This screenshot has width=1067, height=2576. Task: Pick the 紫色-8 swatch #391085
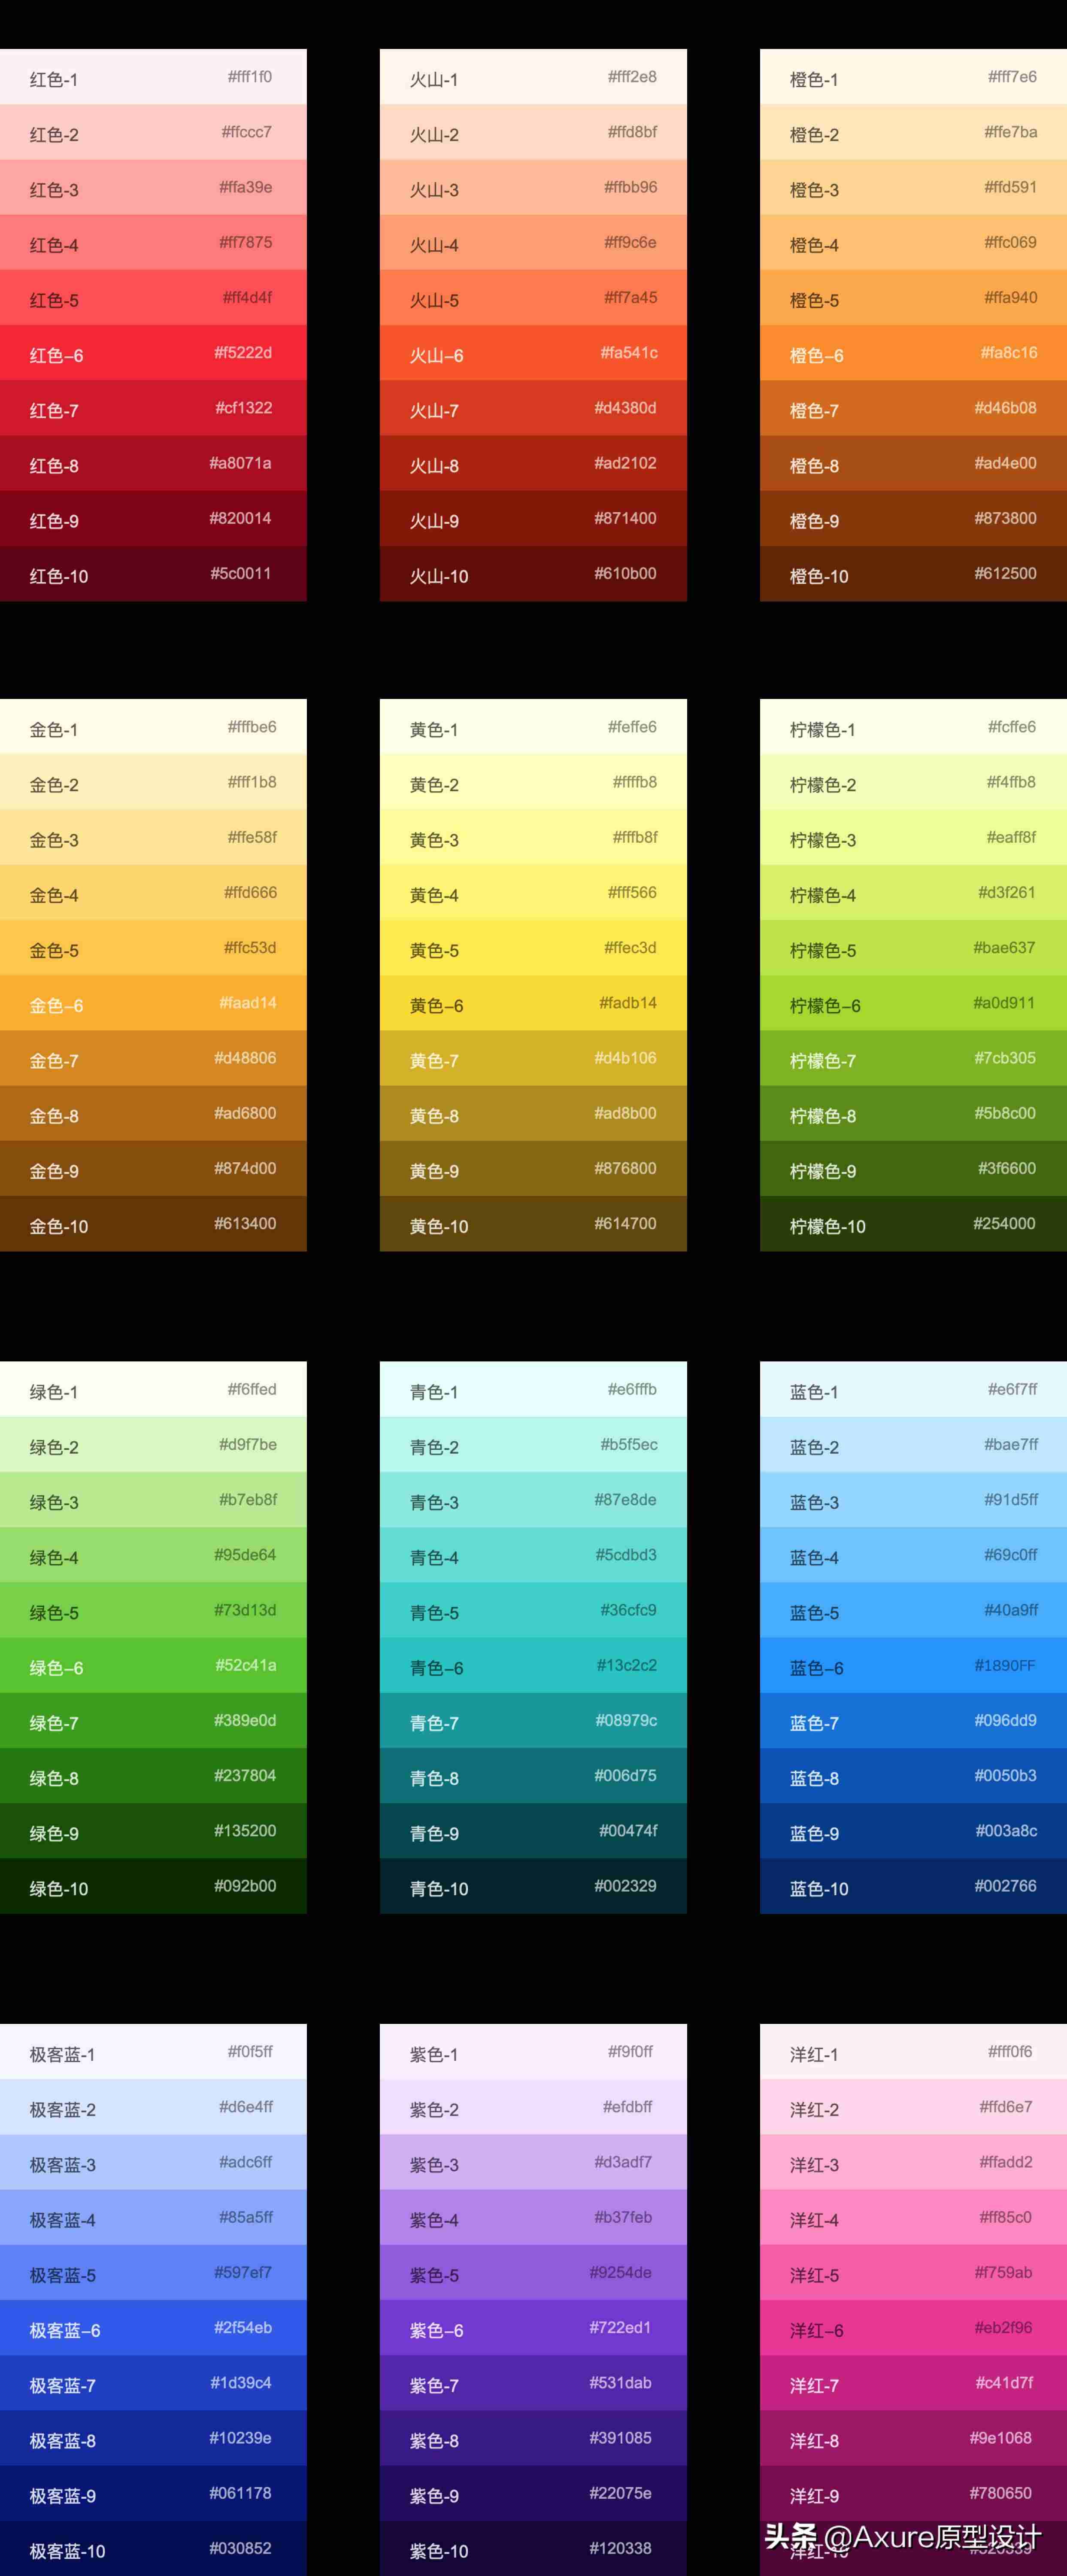pos(533,2438)
